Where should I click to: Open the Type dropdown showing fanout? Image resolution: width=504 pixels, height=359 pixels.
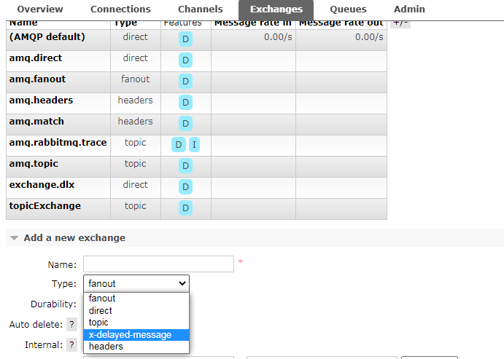pyautogui.click(x=136, y=283)
